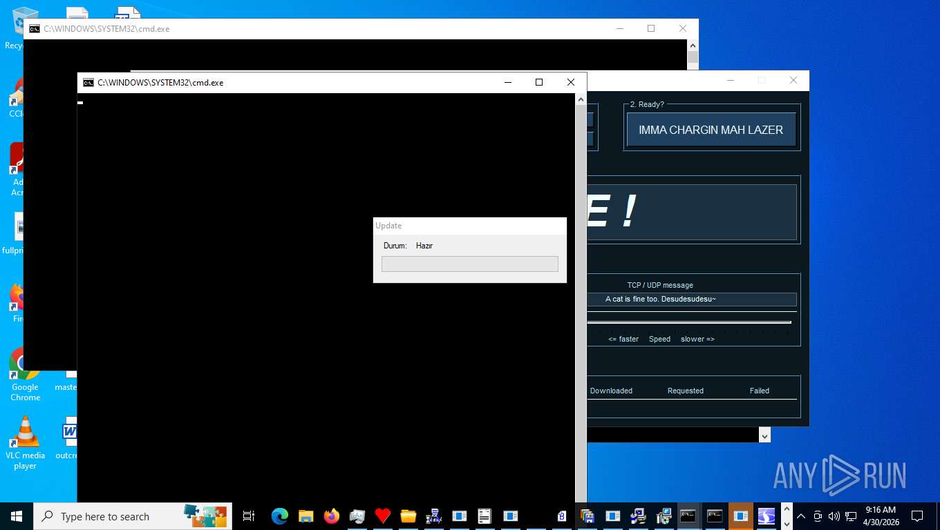Screen dimensions: 940x530
Task: Open Task View from the taskbar
Action: click(x=249, y=516)
